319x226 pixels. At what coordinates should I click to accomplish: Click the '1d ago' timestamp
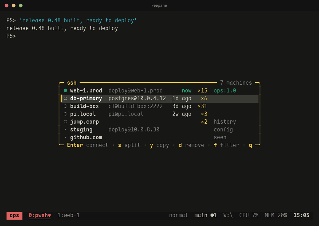click(182, 98)
